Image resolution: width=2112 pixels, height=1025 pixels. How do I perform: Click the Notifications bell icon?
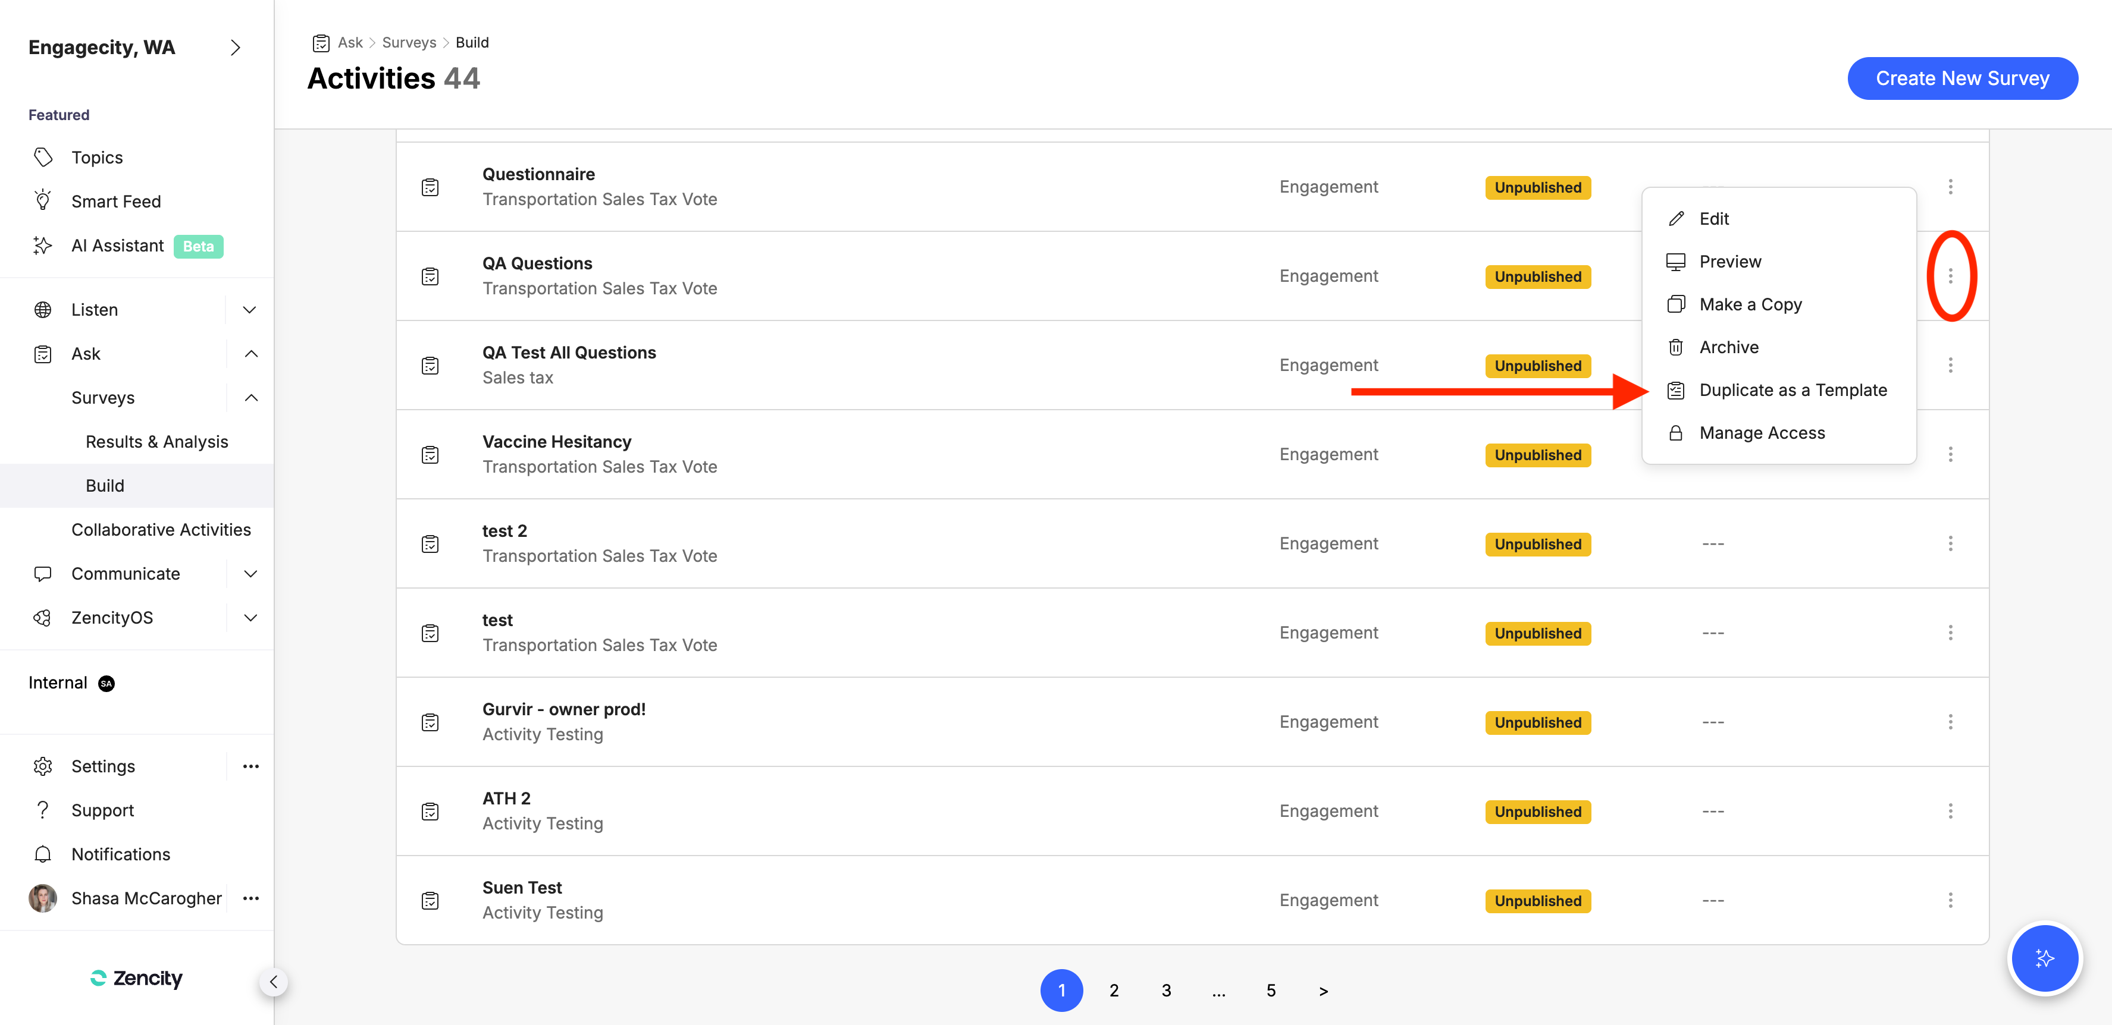tap(43, 854)
